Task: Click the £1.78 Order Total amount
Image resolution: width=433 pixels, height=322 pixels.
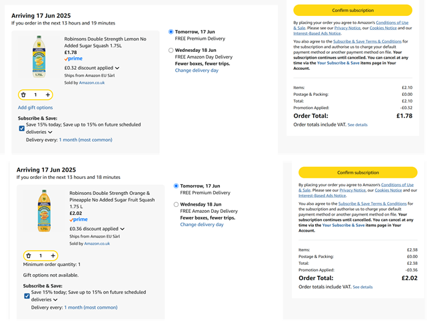Action: 404,116
